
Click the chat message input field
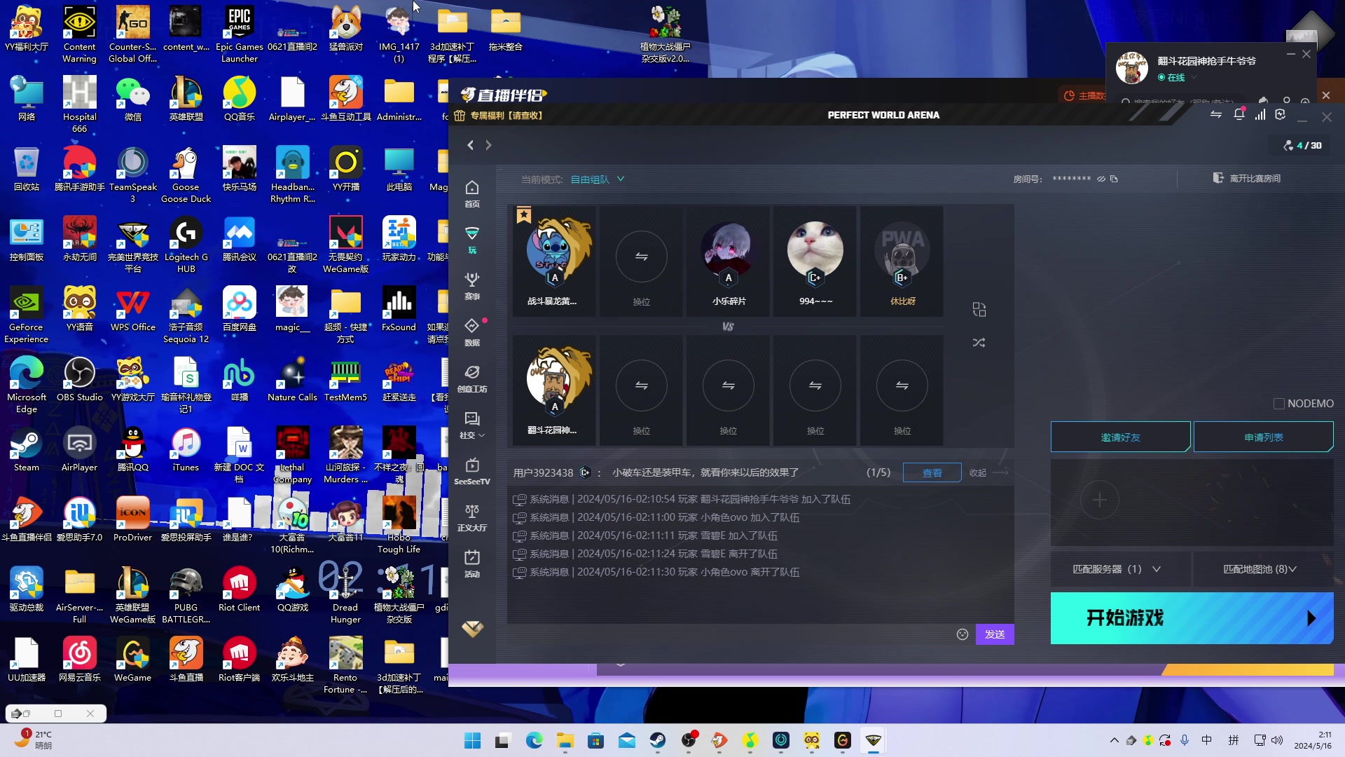[x=729, y=634]
